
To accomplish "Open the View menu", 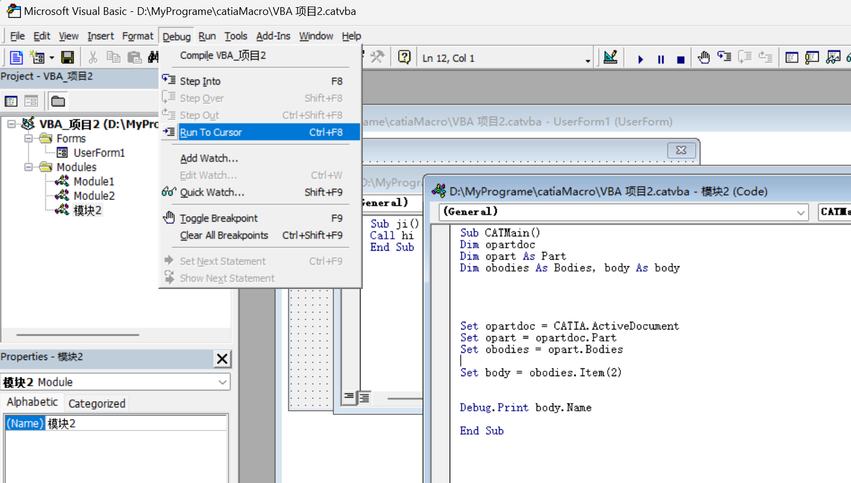I will coord(69,36).
